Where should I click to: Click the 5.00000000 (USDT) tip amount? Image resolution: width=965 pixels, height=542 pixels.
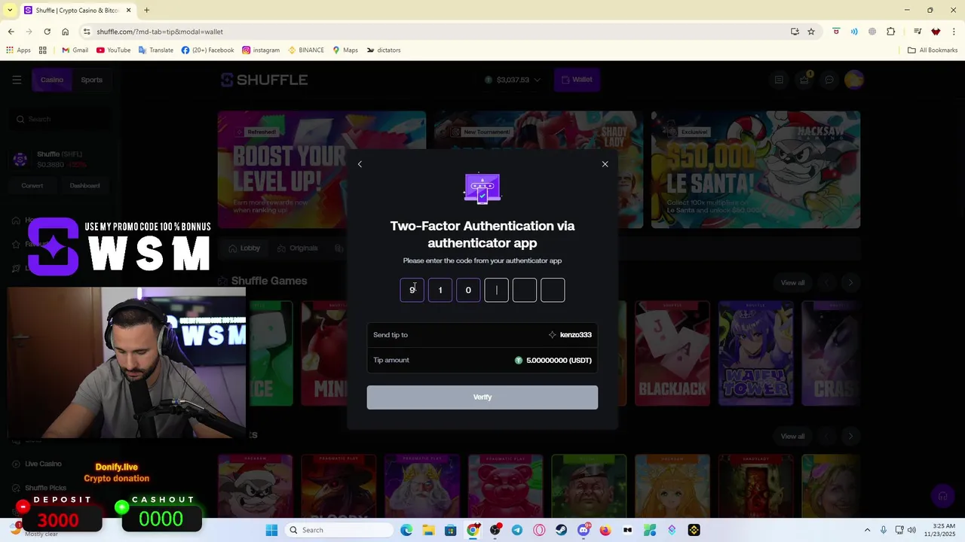pos(559,361)
